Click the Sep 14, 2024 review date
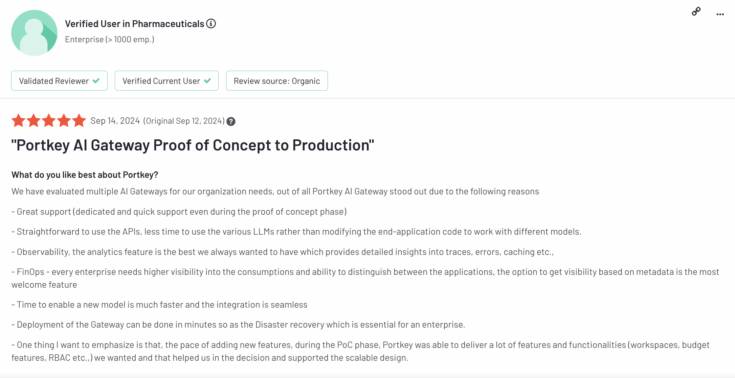The image size is (735, 378). (x=115, y=121)
